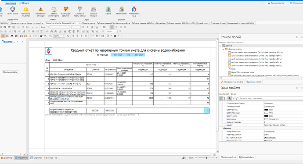
Task: Go to the previous page
Action: pyautogui.click(x=77, y=36)
